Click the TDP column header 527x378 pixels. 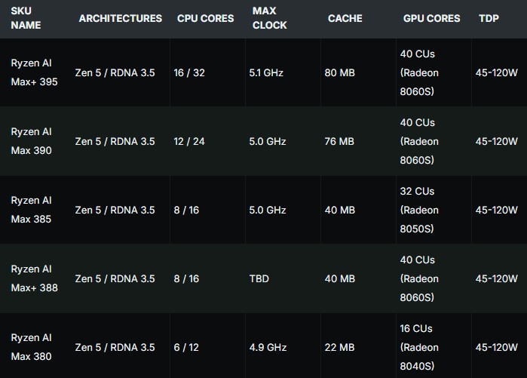pyautogui.click(x=489, y=18)
